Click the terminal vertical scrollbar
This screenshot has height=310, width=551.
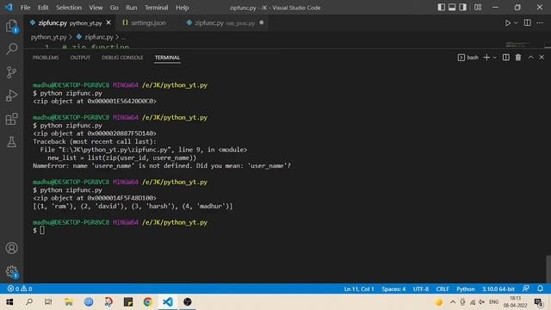click(548, 269)
